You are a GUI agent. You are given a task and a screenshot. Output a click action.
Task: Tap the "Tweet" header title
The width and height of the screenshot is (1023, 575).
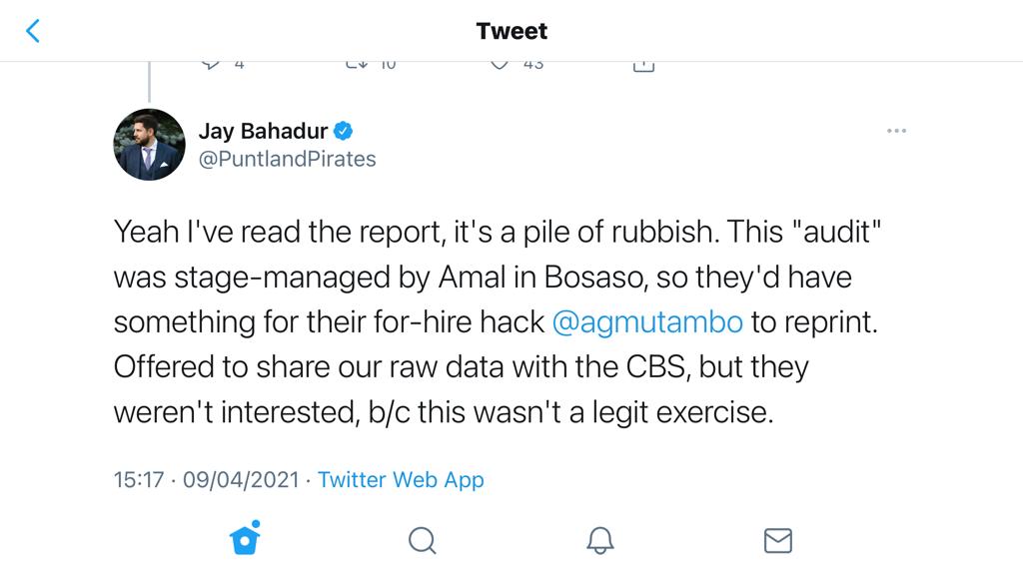tap(511, 31)
